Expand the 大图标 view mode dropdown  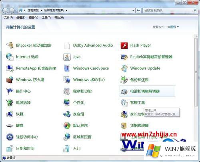[173, 27]
